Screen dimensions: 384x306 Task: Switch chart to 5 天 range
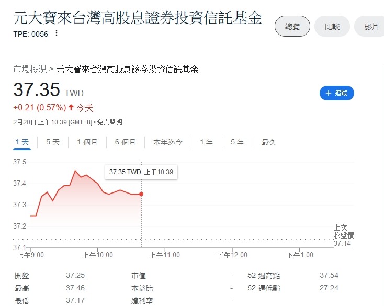point(53,142)
